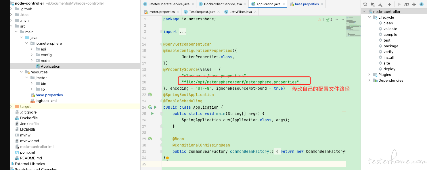
Task: Click gear icon next to clean goal
Action: pos(380,23)
